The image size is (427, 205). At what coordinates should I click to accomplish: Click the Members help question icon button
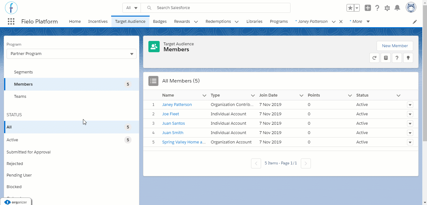click(397, 58)
